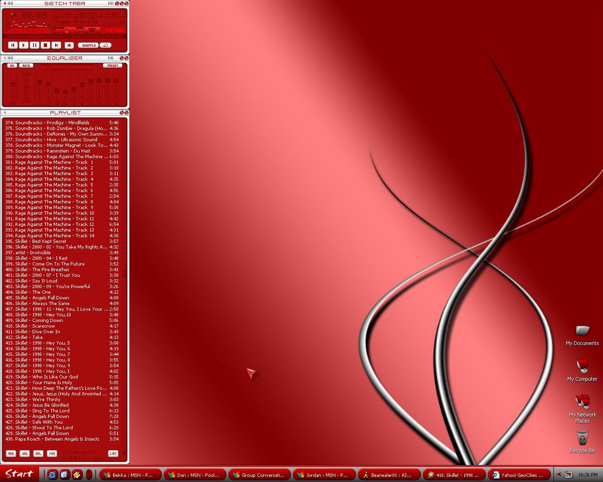This screenshot has height=482, width=603.
Task: Click the Outlook Express Quick Launch icon
Action: pos(65,475)
